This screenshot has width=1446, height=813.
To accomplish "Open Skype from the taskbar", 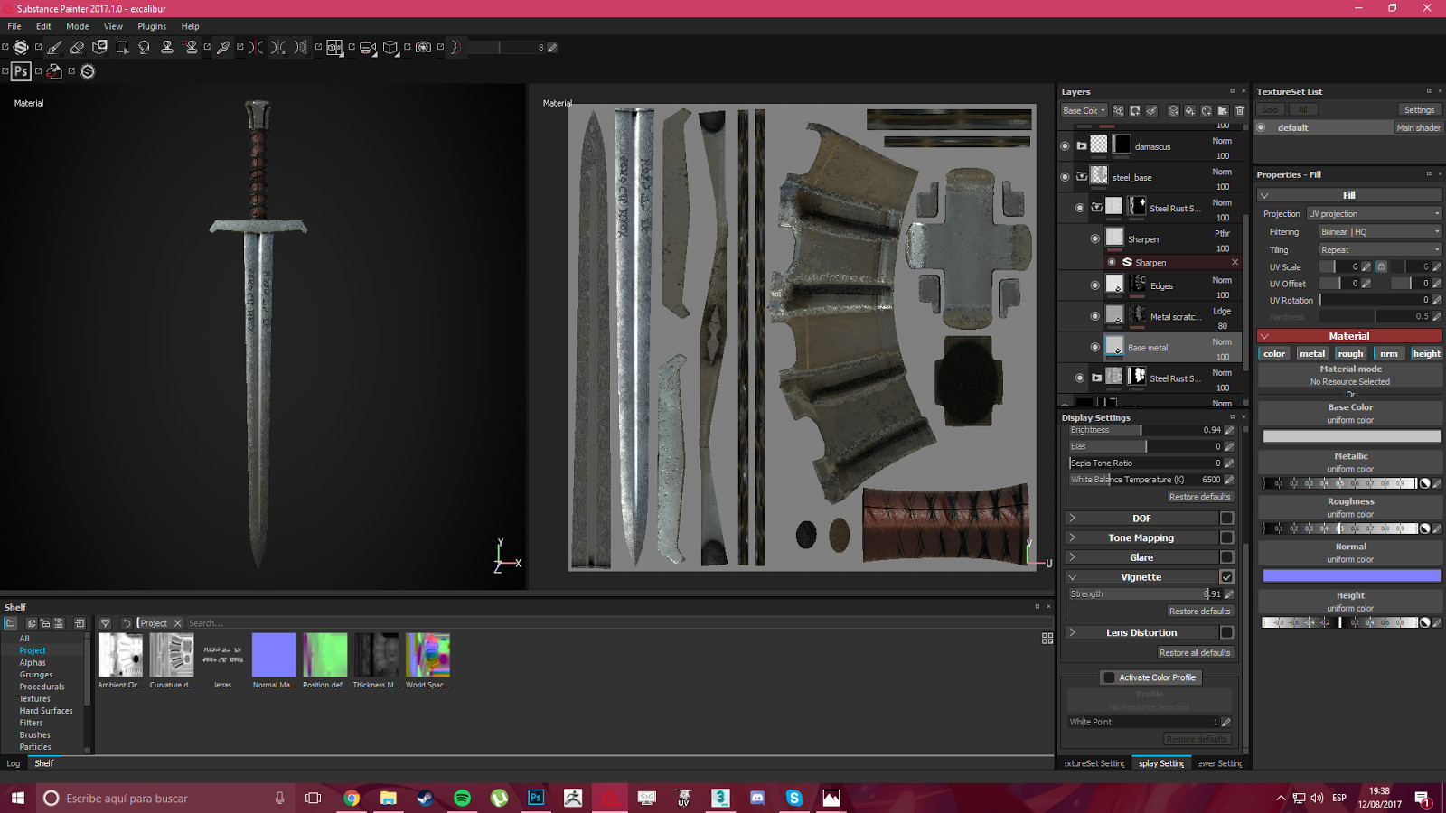I will click(794, 798).
